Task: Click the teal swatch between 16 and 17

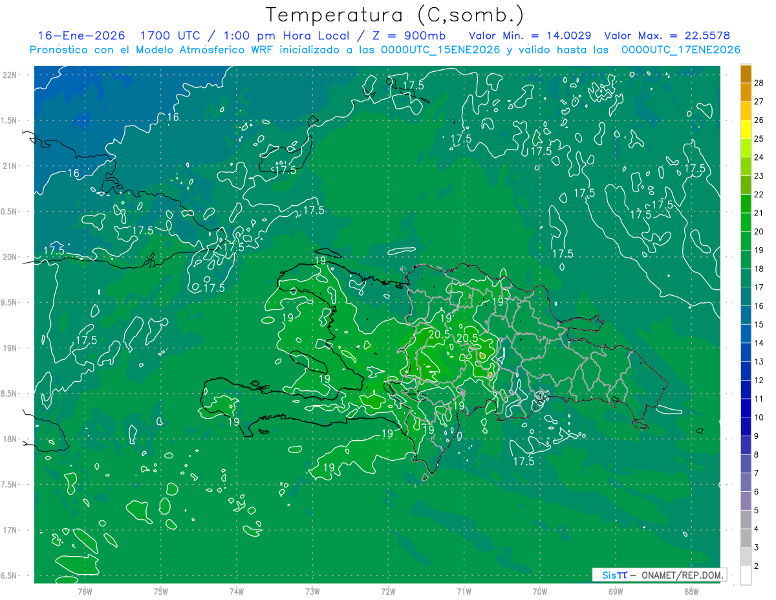Action: tap(746, 296)
